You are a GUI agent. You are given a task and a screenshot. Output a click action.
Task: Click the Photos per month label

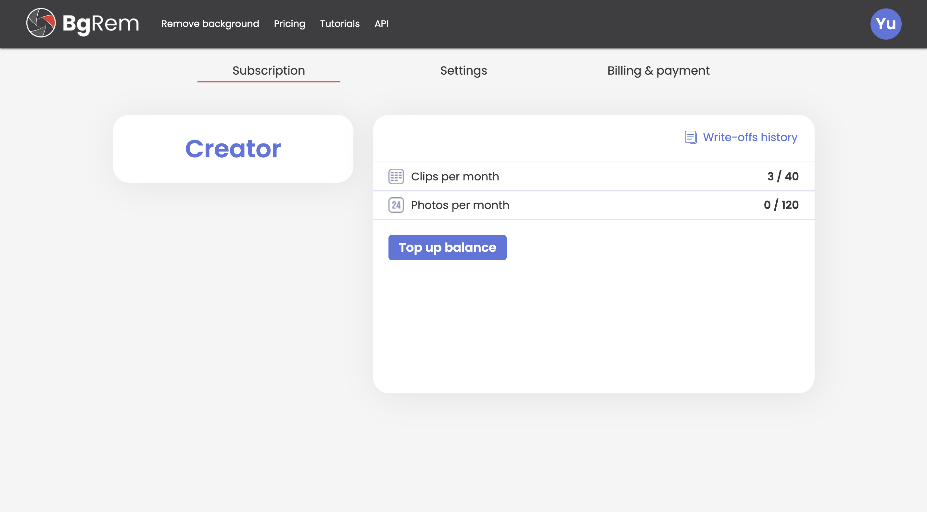pos(460,205)
